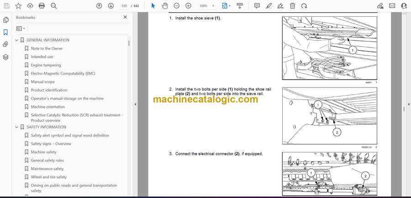This screenshot has height=198, width=411.
Task: Rotate the page with the rotate icon
Action: (304, 6)
